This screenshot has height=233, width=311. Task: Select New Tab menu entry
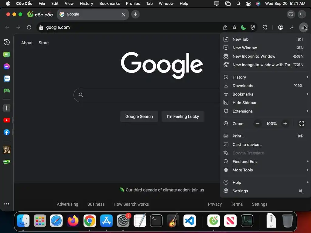(x=265, y=39)
